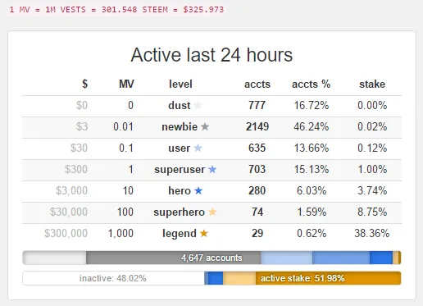Screen dimensions: 423x306
Task: Click the 38.36% legend stake value
Action: 372,233
